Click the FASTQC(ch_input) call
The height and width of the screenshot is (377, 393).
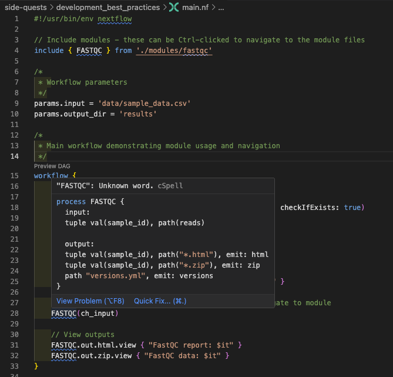point(85,313)
